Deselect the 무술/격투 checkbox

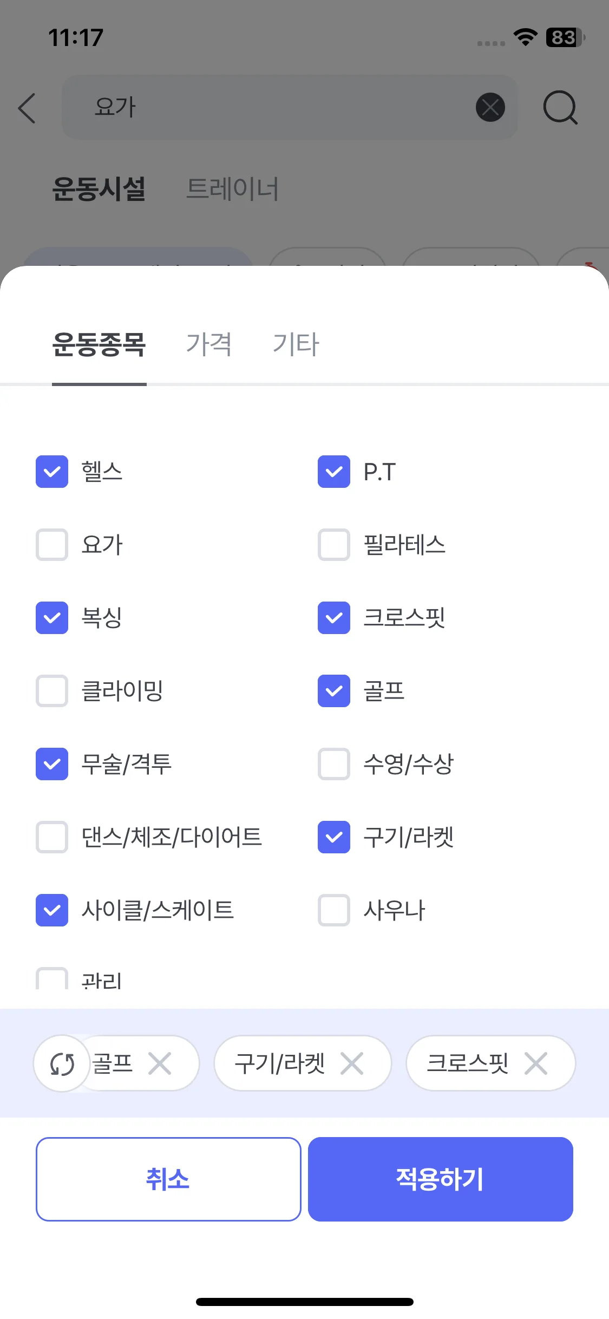52,764
